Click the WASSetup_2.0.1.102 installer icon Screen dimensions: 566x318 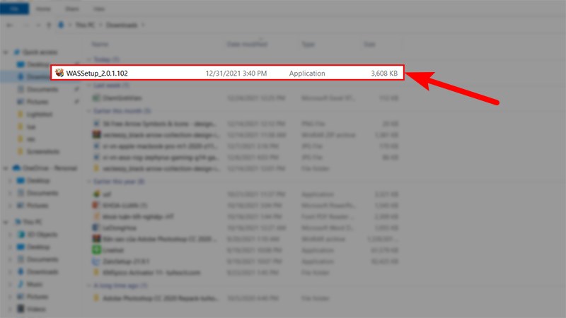[x=59, y=73]
